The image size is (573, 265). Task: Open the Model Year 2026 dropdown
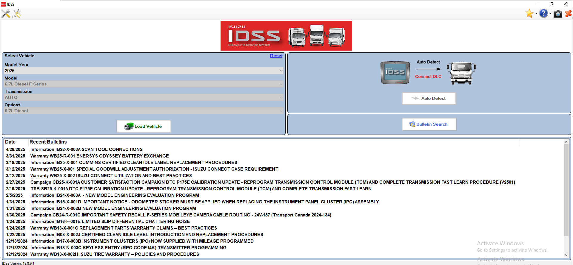click(x=144, y=71)
